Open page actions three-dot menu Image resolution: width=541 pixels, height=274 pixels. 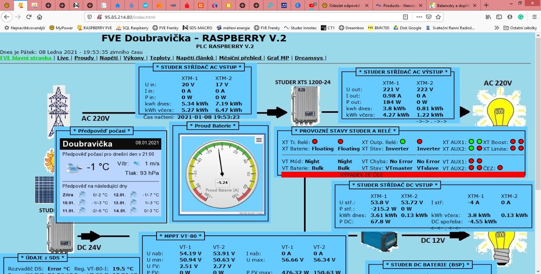pos(419,17)
